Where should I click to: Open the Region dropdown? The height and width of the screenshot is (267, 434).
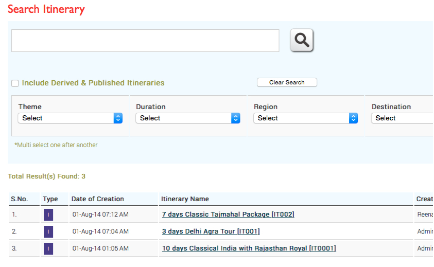[306, 118]
